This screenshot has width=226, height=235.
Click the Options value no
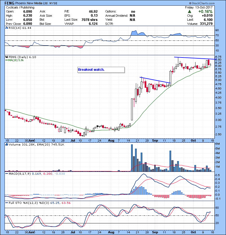(x=133, y=12)
